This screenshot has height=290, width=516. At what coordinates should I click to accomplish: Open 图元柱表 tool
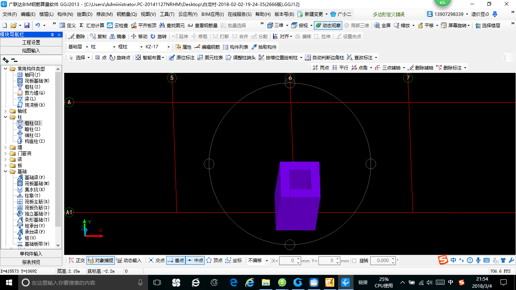point(210,57)
